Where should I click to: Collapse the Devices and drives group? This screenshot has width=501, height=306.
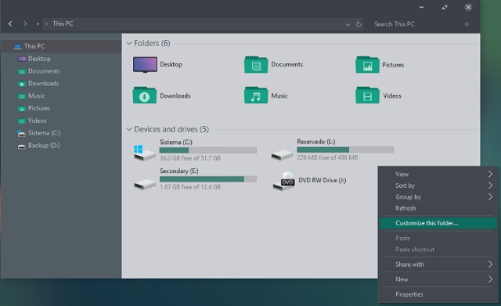pos(129,129)
